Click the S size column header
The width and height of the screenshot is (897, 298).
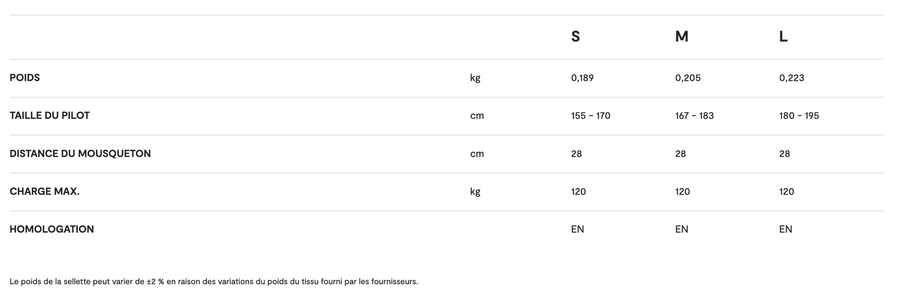pyautogui.click(x=575, y=37)
